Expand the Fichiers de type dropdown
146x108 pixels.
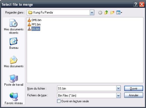click(118, 95)
